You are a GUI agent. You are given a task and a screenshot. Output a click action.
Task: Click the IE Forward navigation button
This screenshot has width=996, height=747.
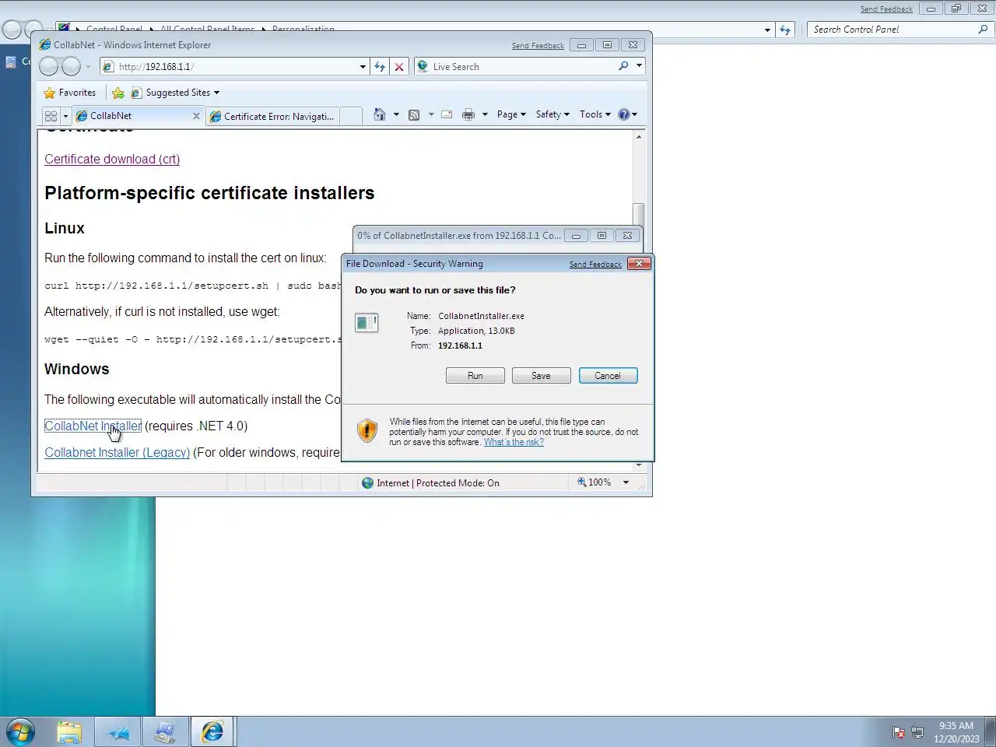coord(71,67)
